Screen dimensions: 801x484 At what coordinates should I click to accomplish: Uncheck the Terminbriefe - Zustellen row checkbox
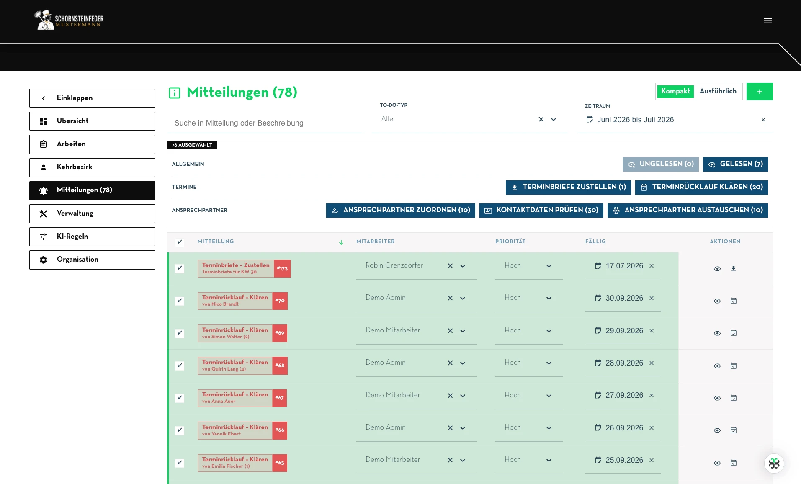(x=180, y=268)
